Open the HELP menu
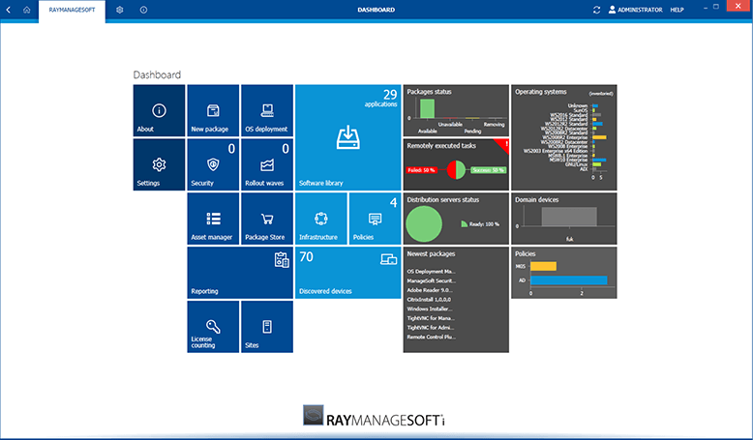Image resolution: width=753 pixels, height=440 pixels. point(677,10)
